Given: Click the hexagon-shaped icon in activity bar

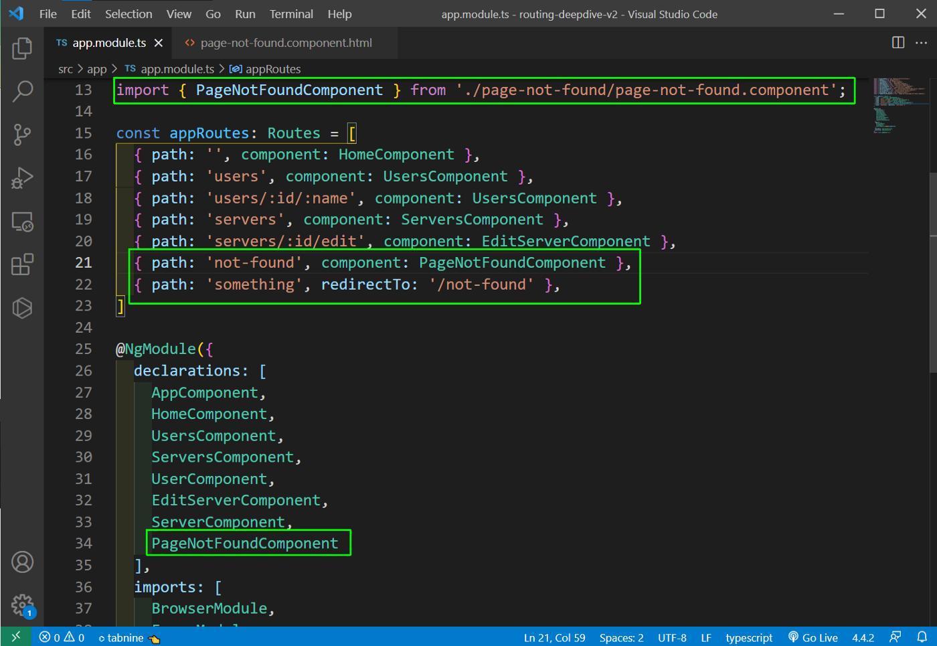Looking at the screenshot, I should click(22, 308).
